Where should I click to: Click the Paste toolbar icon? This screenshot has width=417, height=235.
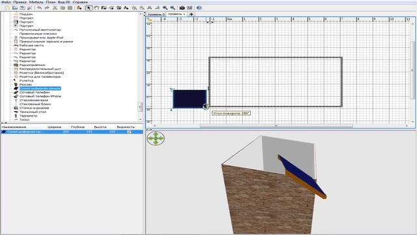(70, 8)
